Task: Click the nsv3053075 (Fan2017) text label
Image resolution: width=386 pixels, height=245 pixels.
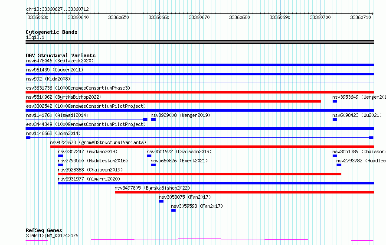Action: pos(185,197)
